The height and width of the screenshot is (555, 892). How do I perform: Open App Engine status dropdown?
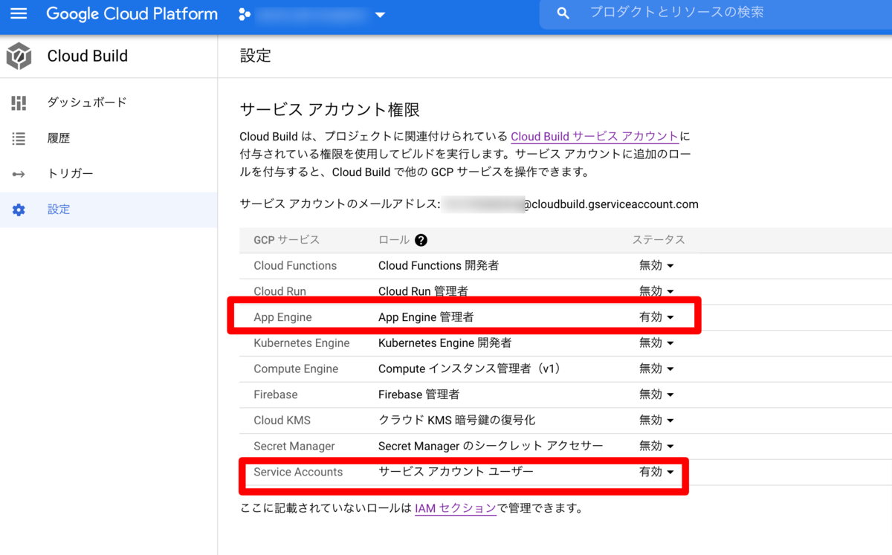[x=656, y=317]
